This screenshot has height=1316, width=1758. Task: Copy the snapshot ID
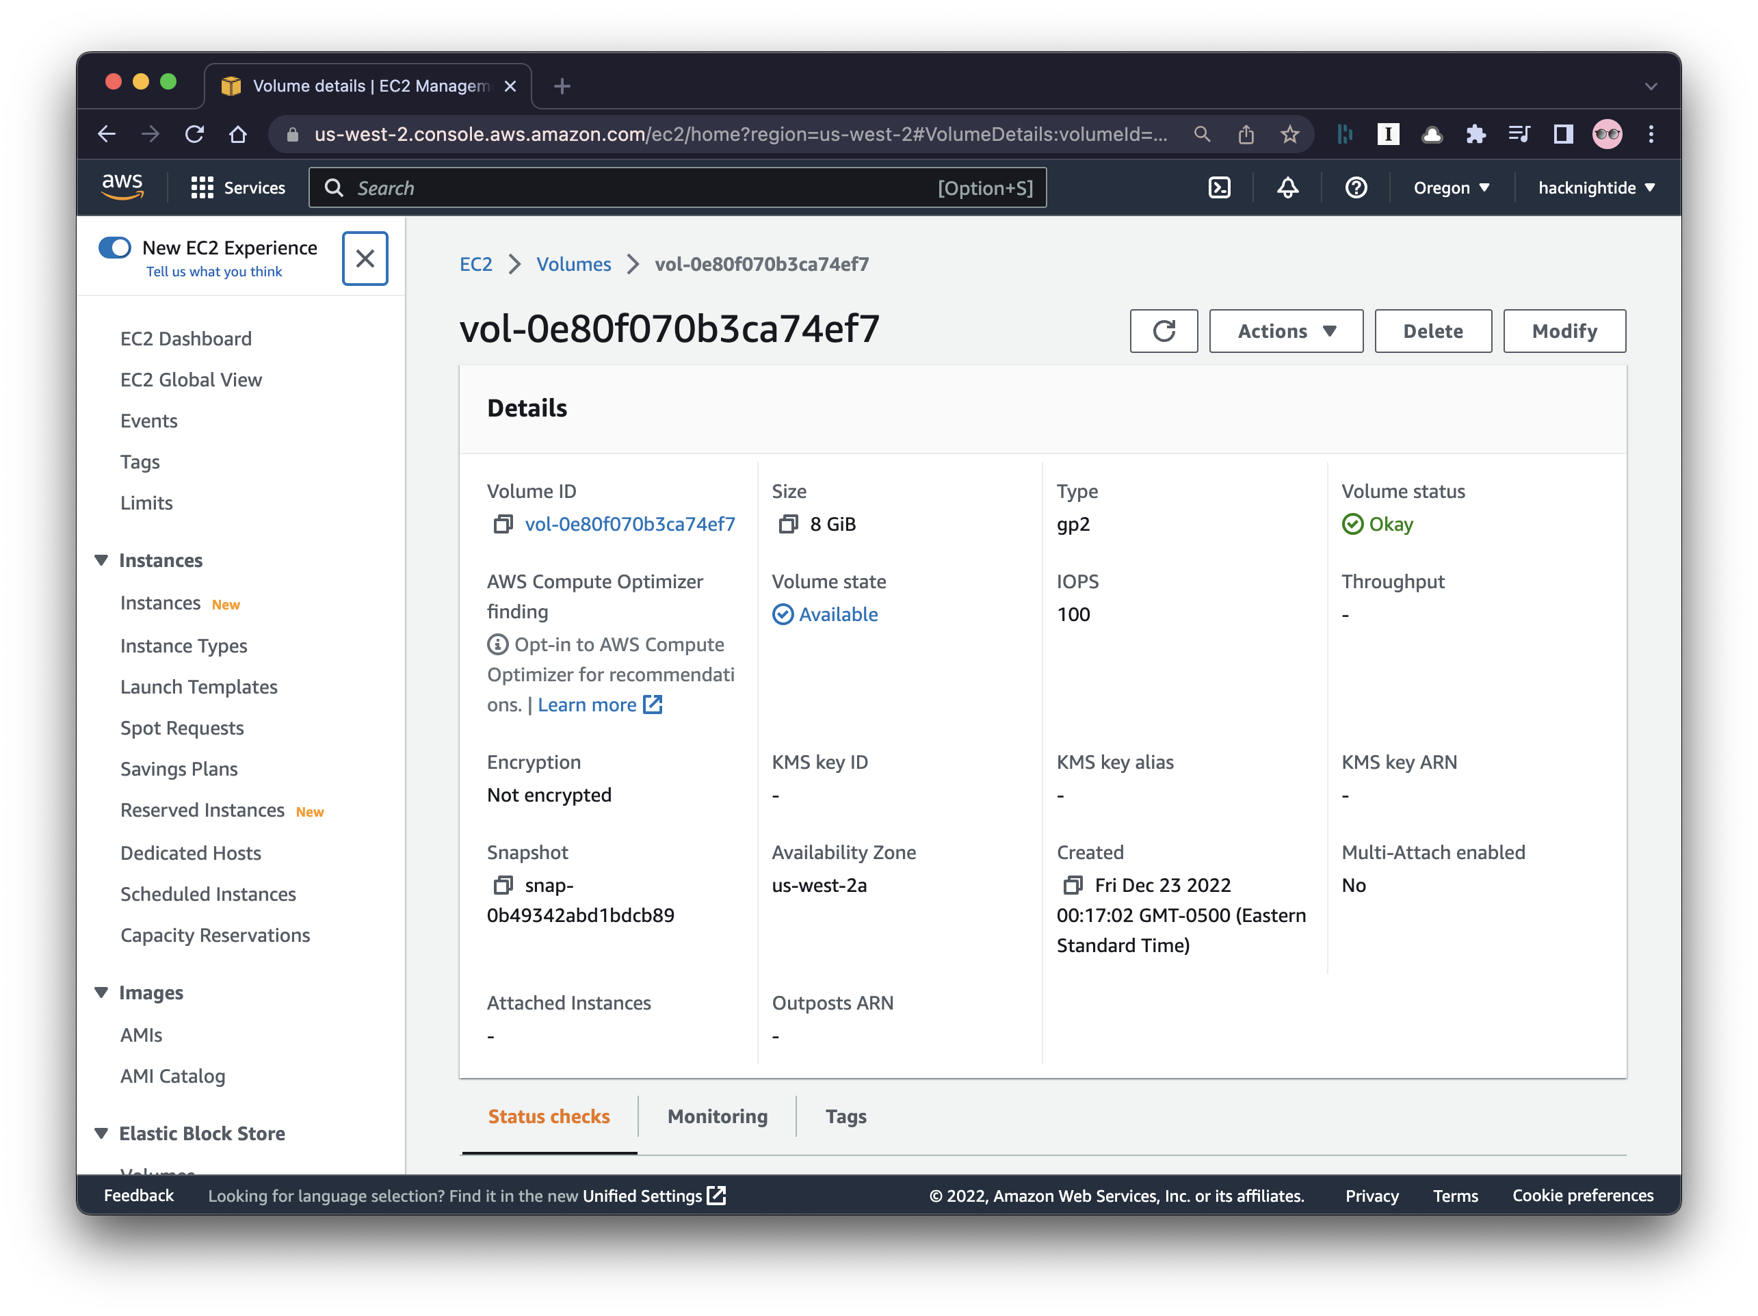tap(503, 885)
